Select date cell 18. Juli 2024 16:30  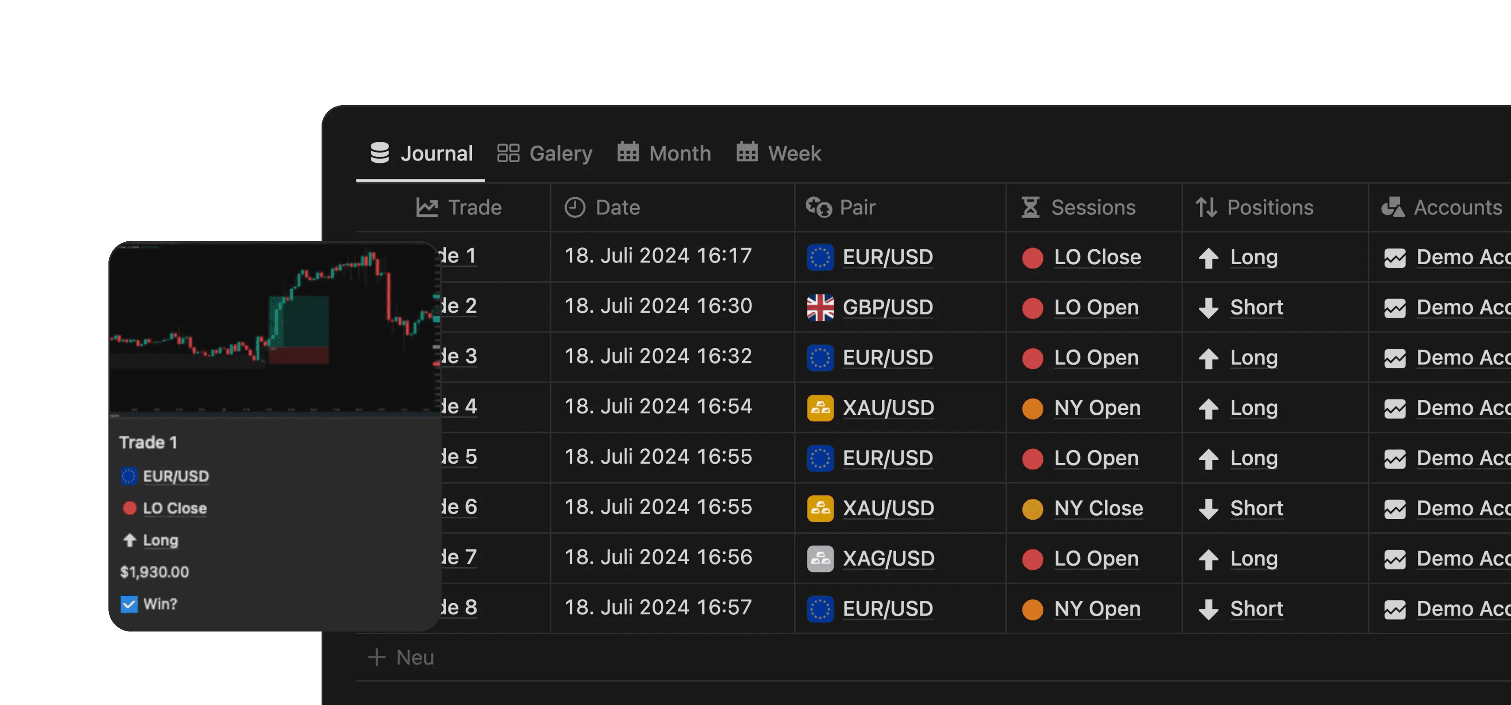coord(658,306)
